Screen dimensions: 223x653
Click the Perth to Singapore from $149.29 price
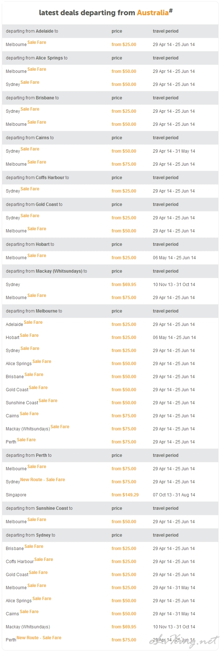[125, 495]
